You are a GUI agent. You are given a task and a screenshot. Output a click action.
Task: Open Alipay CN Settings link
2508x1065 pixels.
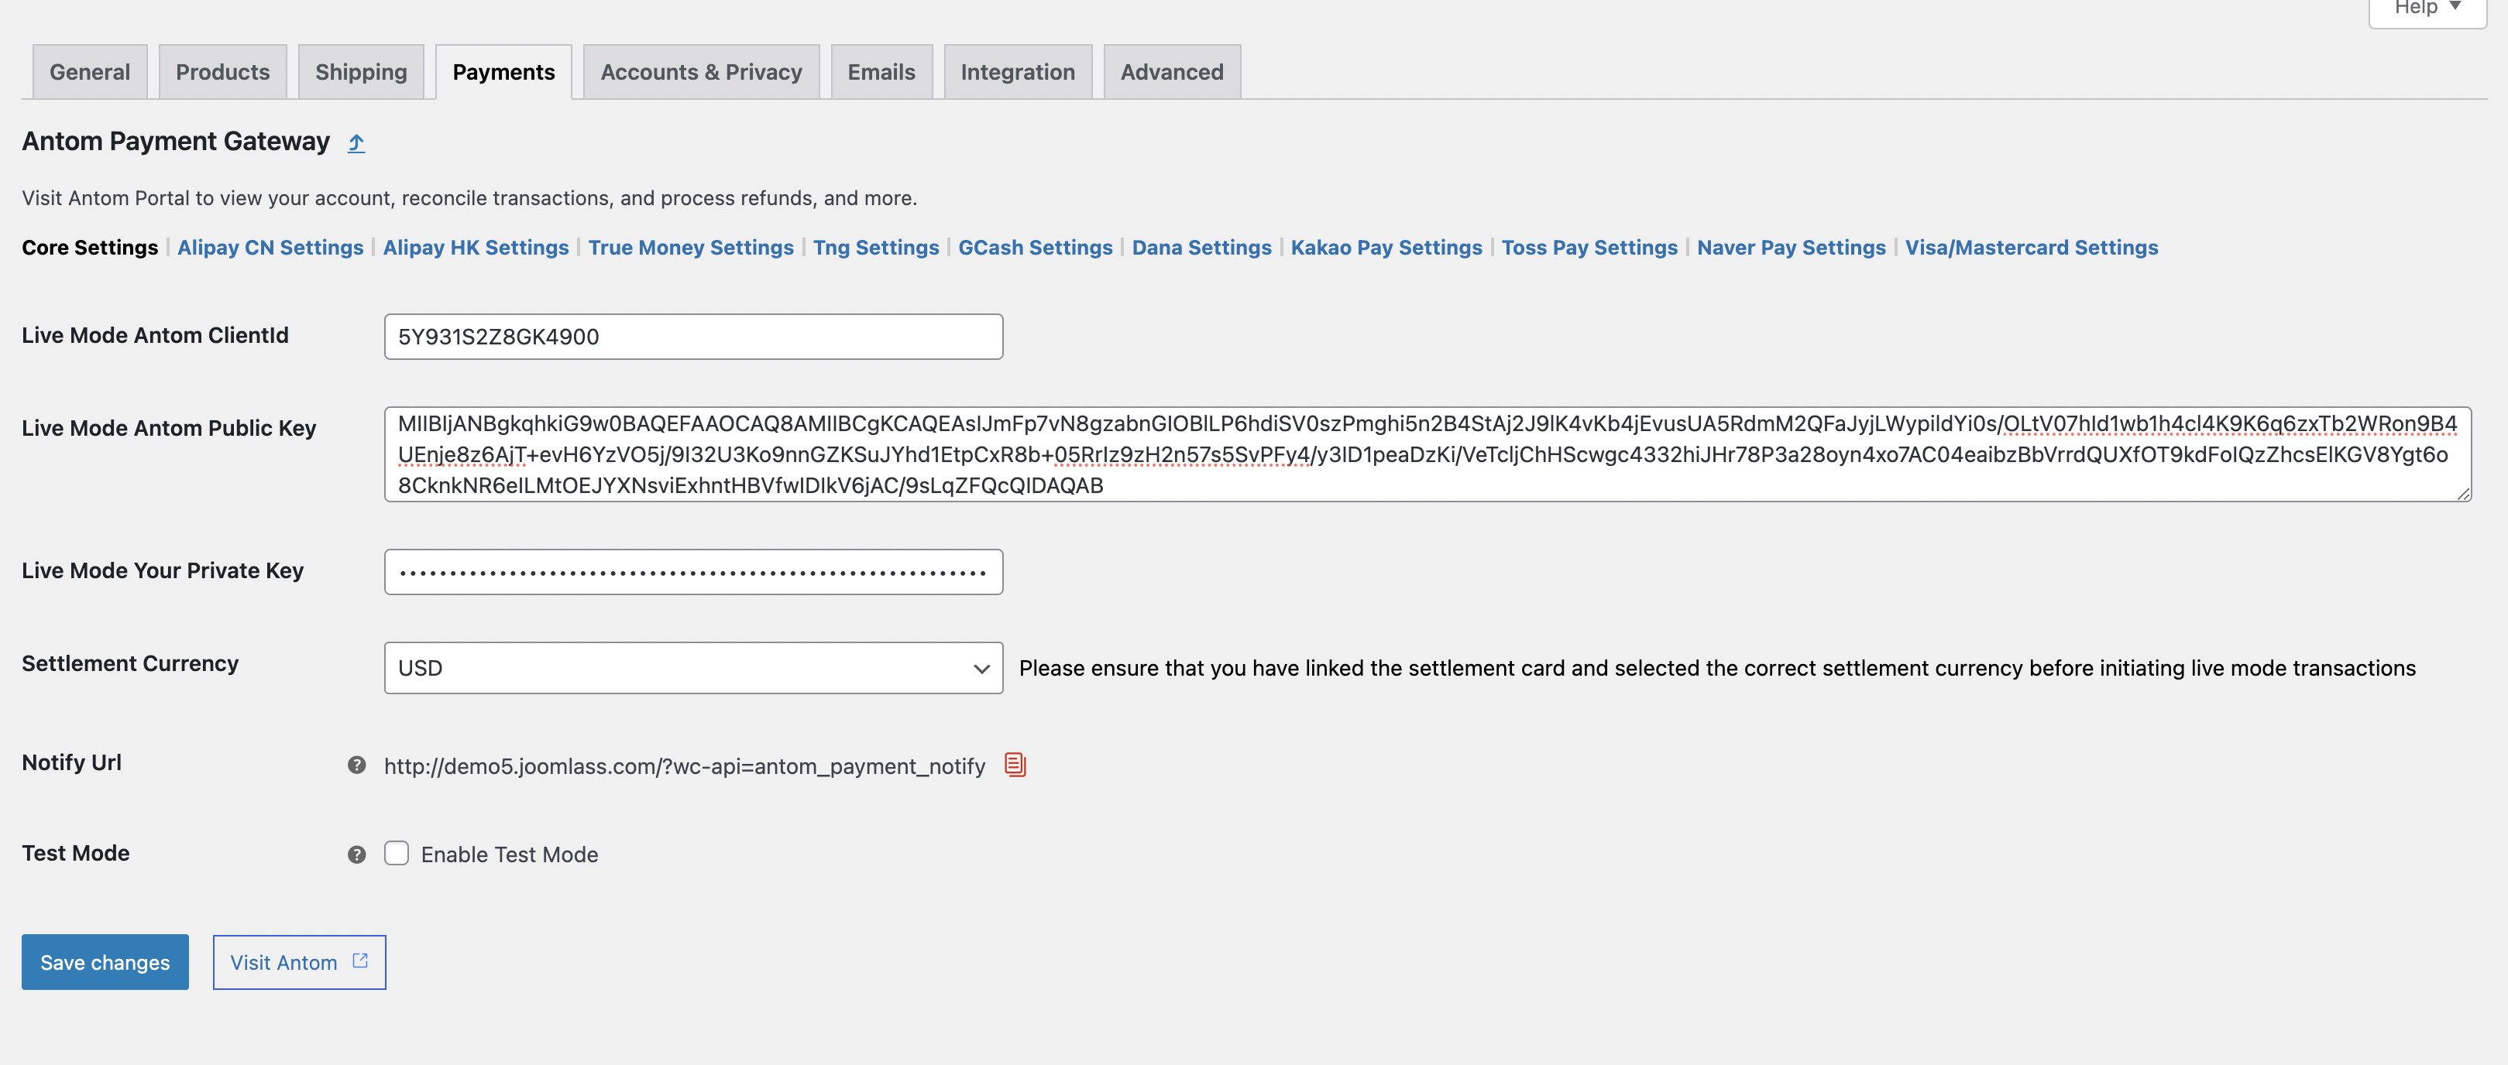click(270, 247)
